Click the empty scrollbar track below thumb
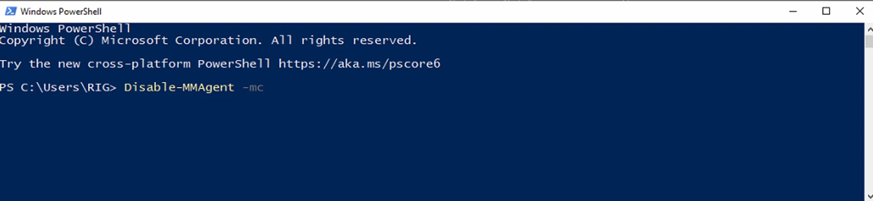This screenshot has height=201, width=873. (x=869, y=122)
